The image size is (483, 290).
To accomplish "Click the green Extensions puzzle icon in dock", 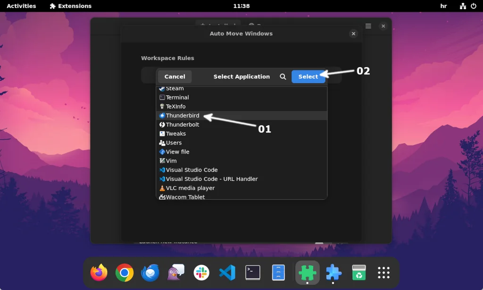I will tap(308, 273).
